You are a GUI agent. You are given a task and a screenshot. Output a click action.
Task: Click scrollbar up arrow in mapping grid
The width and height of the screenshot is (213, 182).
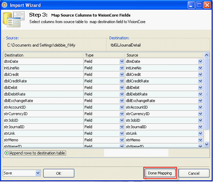[207, 55]
